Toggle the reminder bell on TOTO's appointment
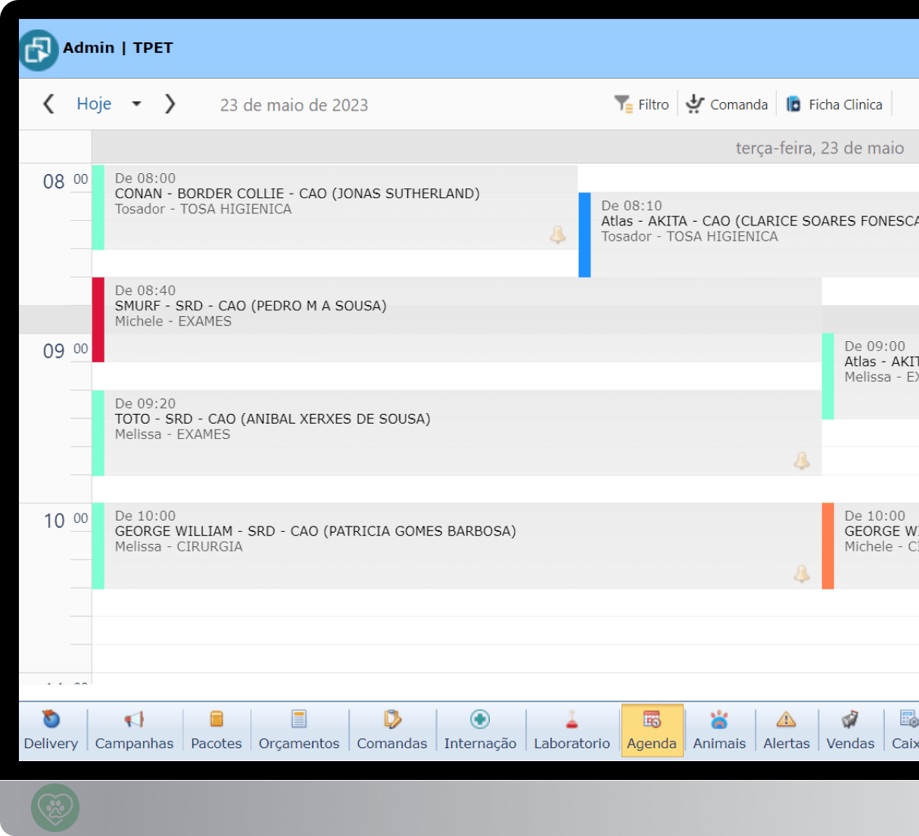The image size is (919, 836). tap(802, 462)
